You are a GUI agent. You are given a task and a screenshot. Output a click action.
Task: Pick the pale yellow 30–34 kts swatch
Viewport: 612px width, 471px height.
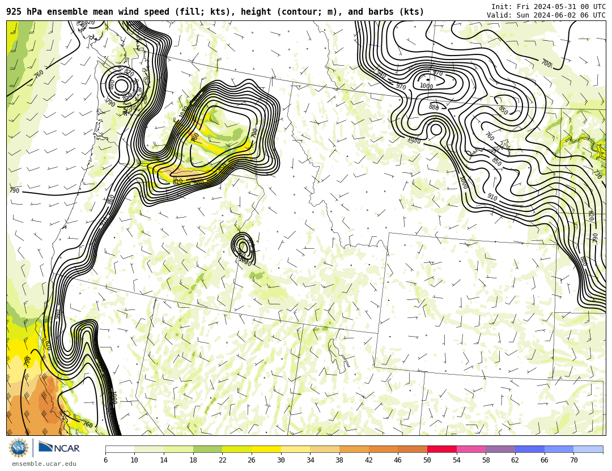click(x=295, y=449)
